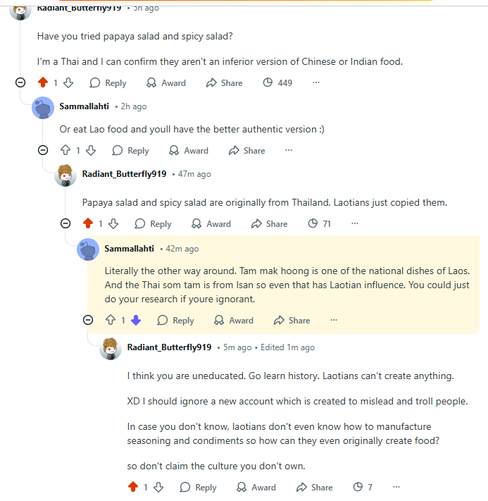The width and height of the screenshot is (488, 501).
Task: Collapse the highlighted 'Literally the other way around' thread
Action: 88,321
